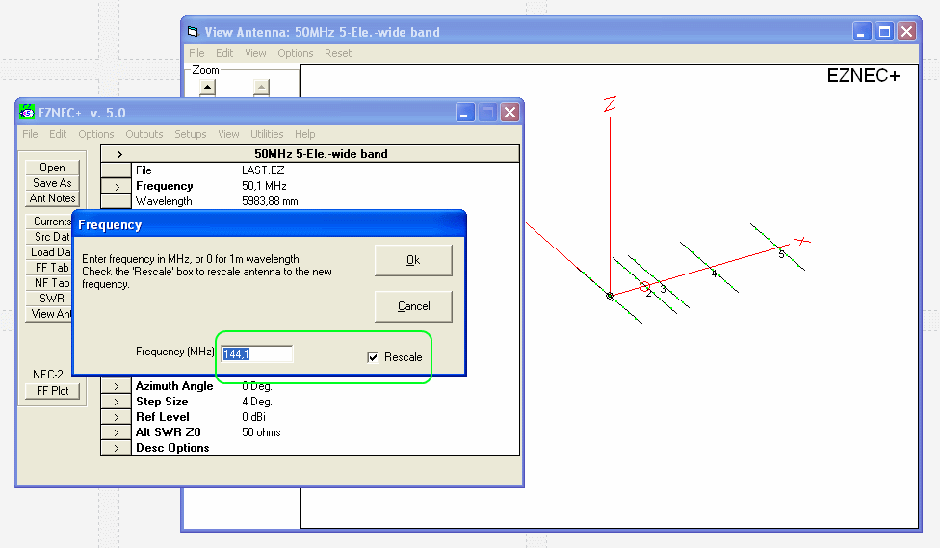Open EZNEC File menu

[30, 134]
